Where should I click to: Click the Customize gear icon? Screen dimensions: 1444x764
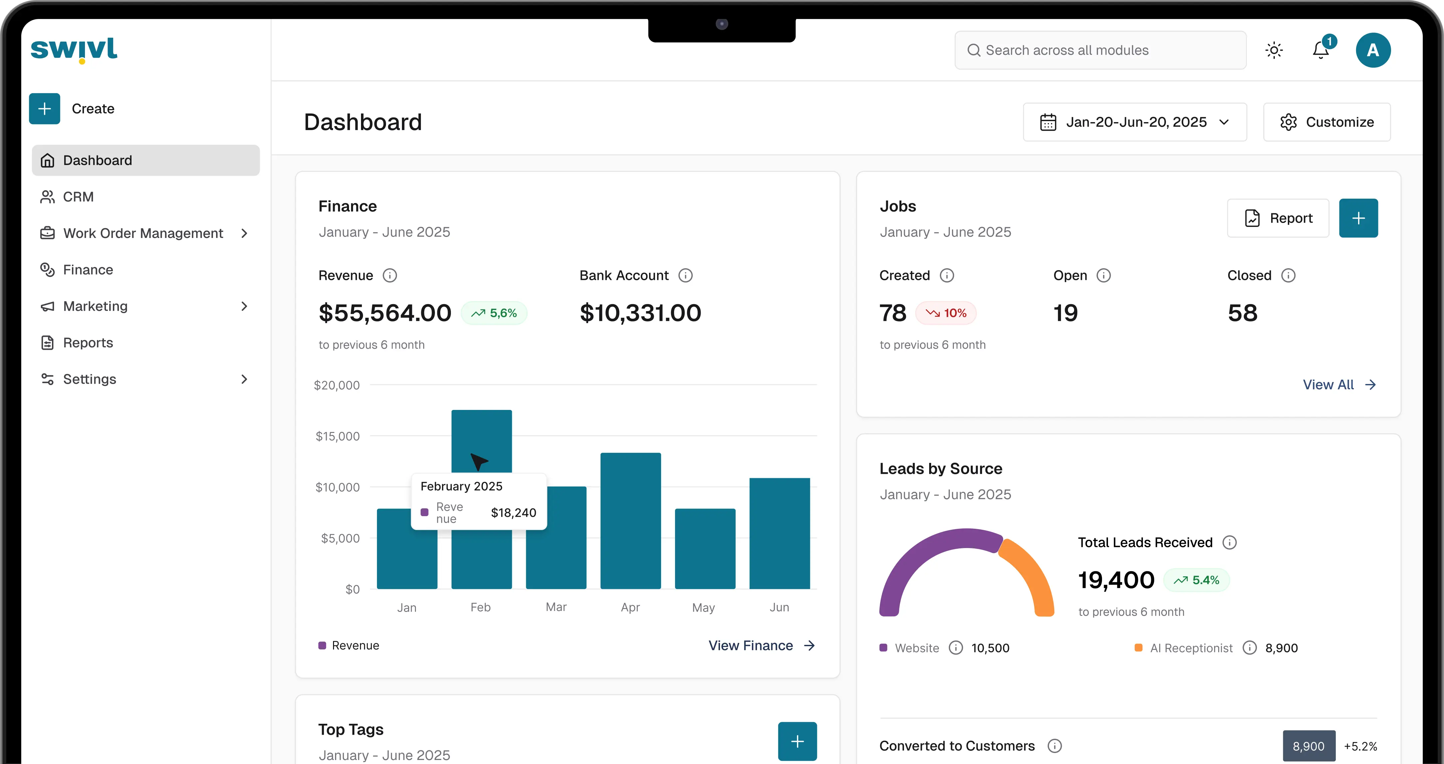point(1289,122)
